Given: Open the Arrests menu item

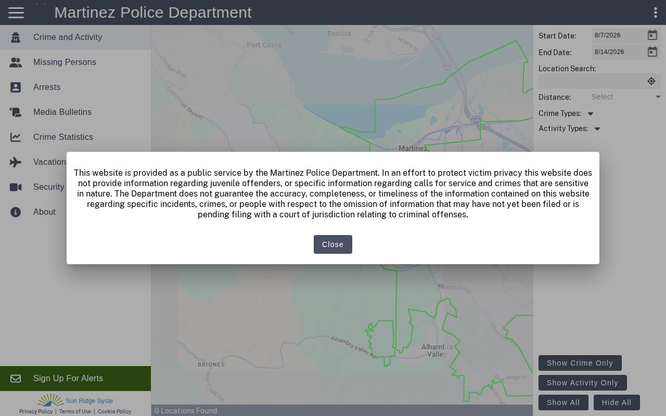Looking at the screenshot, I should pyautogui.click(x=75, y=87).
